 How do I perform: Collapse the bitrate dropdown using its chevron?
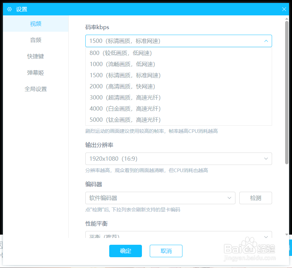[266, 41]
